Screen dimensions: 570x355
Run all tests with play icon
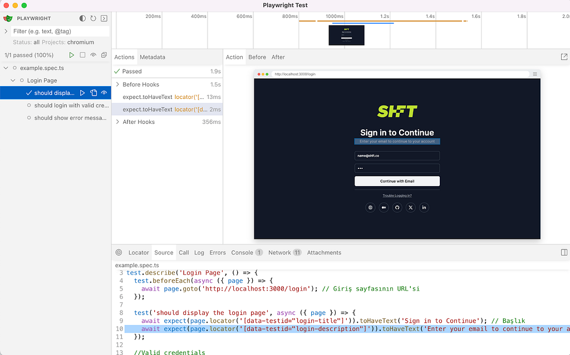click(x=72, y=55)
